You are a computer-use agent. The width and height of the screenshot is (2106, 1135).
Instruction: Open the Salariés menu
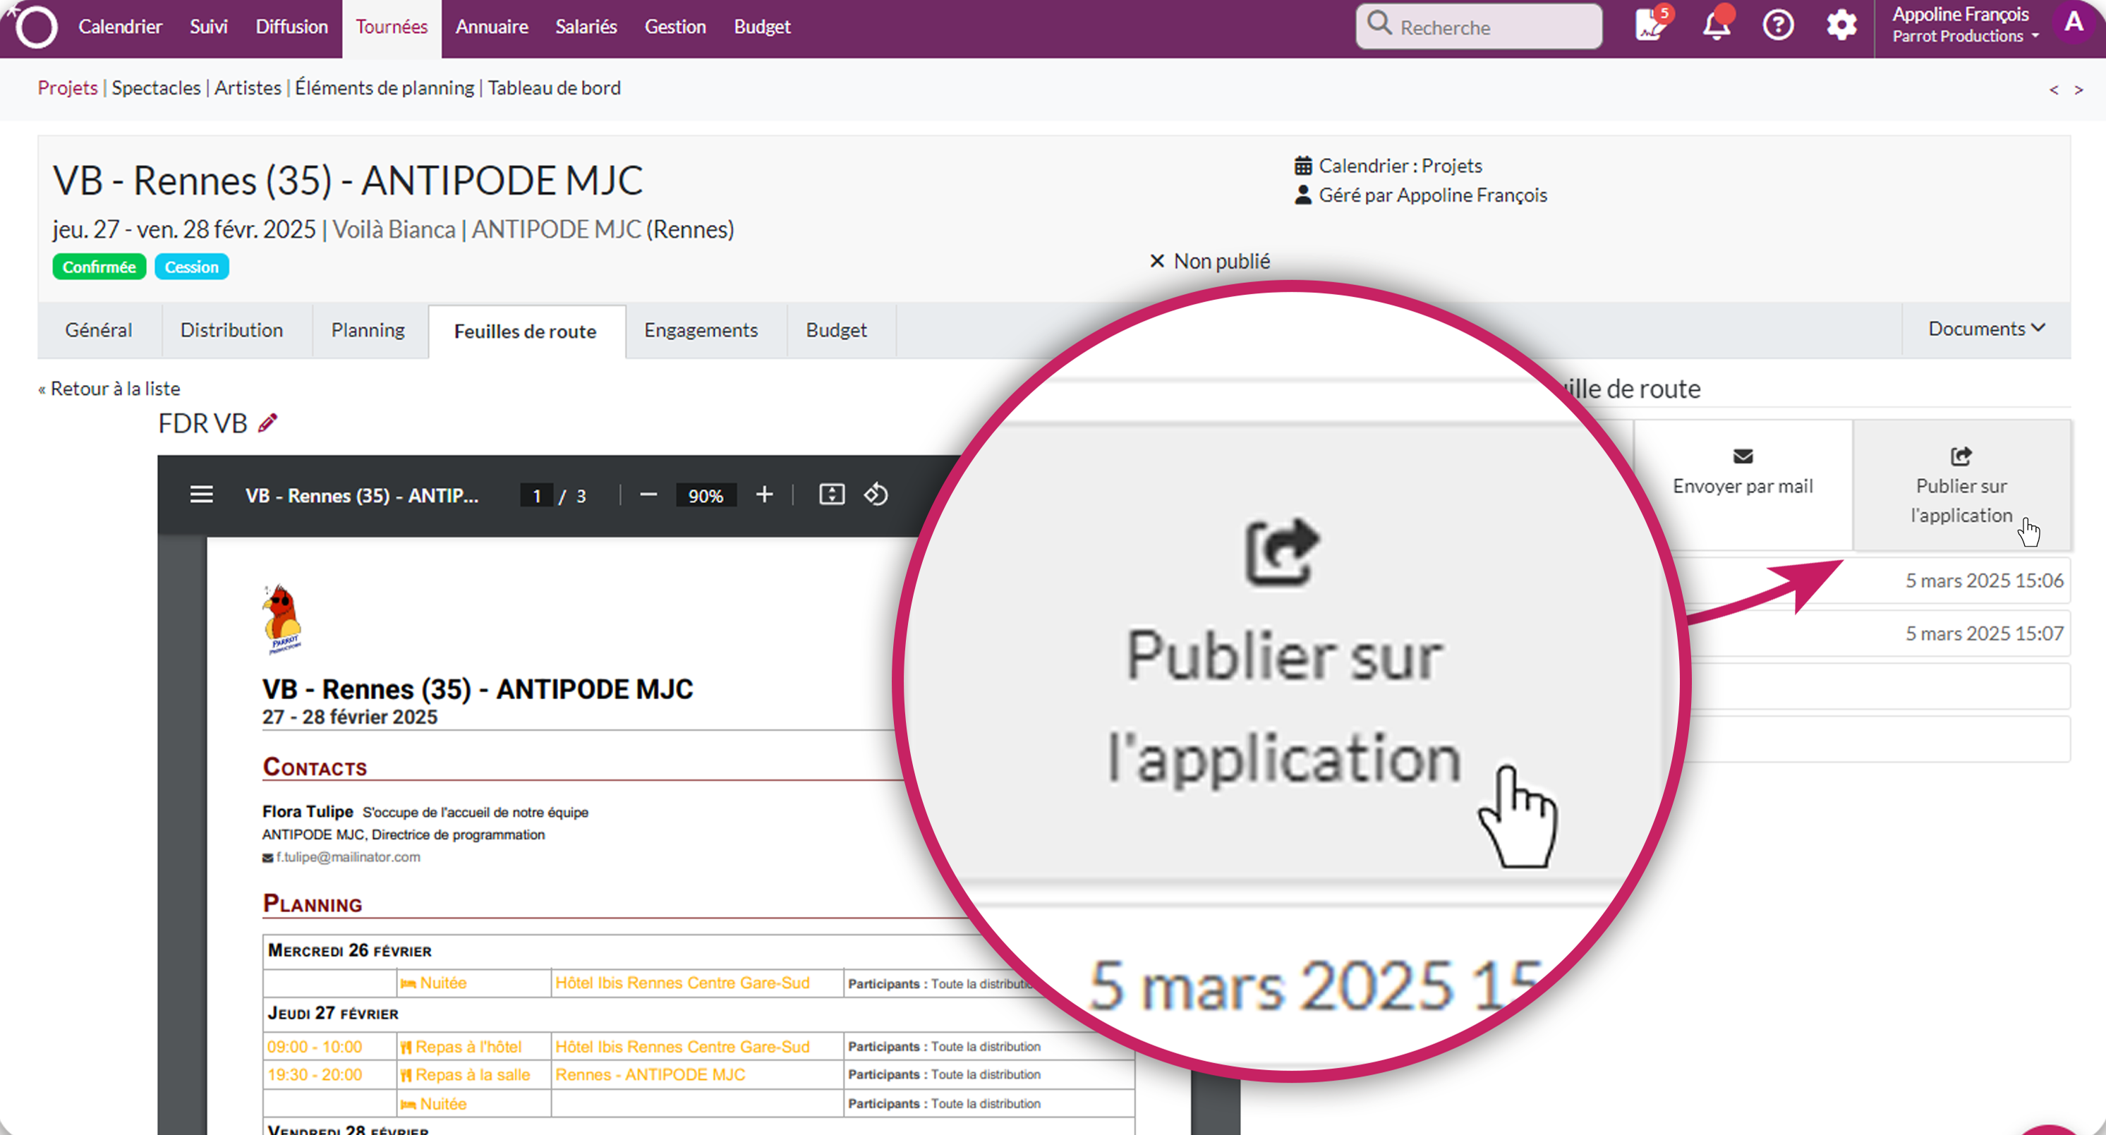tap(586, 26)
